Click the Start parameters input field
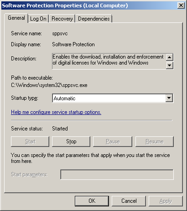The width and height of the screenshot is (187, 211). click(117, 174)
